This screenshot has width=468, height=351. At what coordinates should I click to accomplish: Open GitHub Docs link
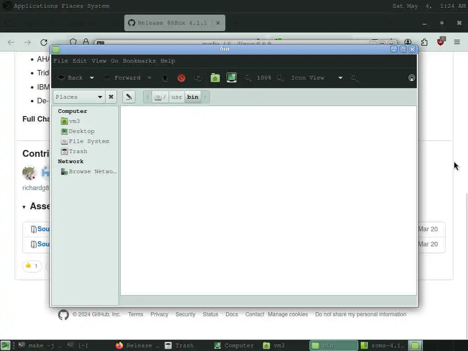232,314
